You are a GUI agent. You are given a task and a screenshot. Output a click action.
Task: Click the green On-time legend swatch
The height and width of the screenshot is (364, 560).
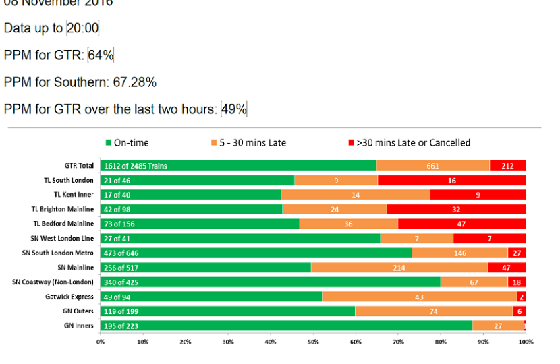point(109,142)
